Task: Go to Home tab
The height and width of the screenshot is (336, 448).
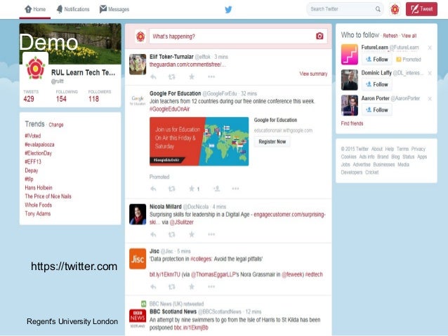Action: point(35,9)
